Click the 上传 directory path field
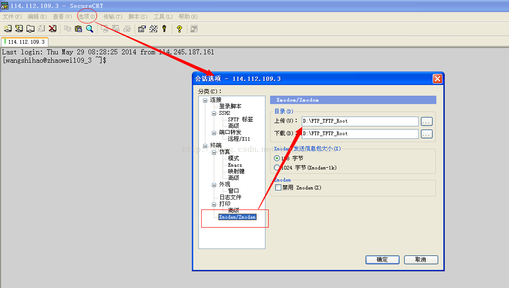Screen dimensions: 509x288 pyautogui.click(x=360, y=121)
